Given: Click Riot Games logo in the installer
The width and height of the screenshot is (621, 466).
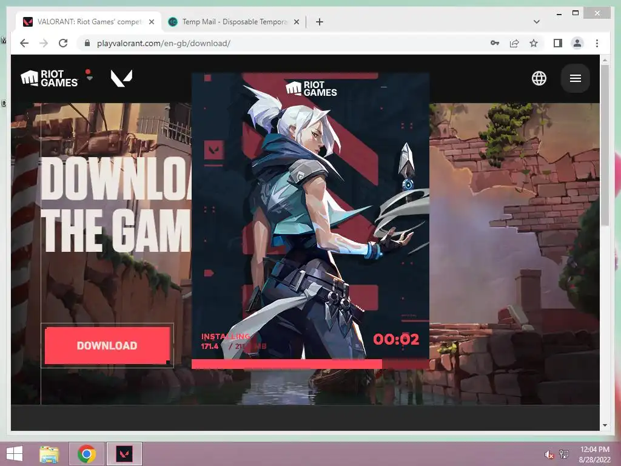Looking at the screenshot, I should pyautogui.click(x=311, y=89).
